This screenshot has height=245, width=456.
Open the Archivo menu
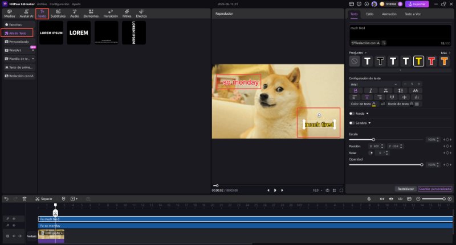click(x=42, y=4)
